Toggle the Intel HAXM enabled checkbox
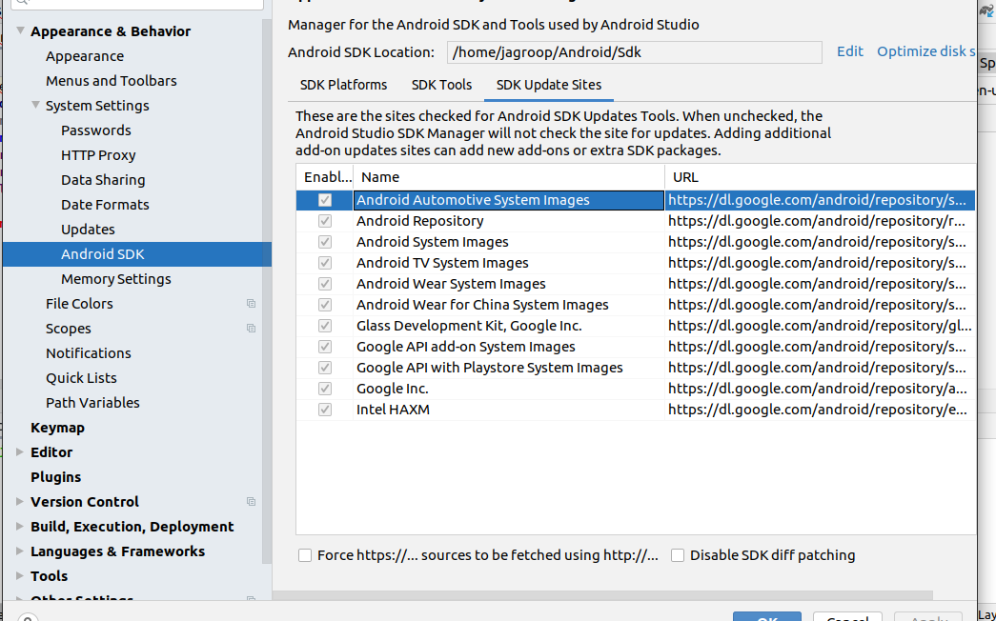Image resolution: width=996 pixels, height=621 pixels. coord(325,410)
